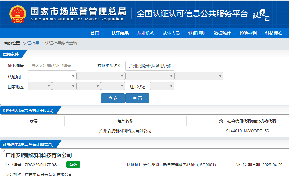Open the 首页 menu item
289x177 pixels.
95,33
